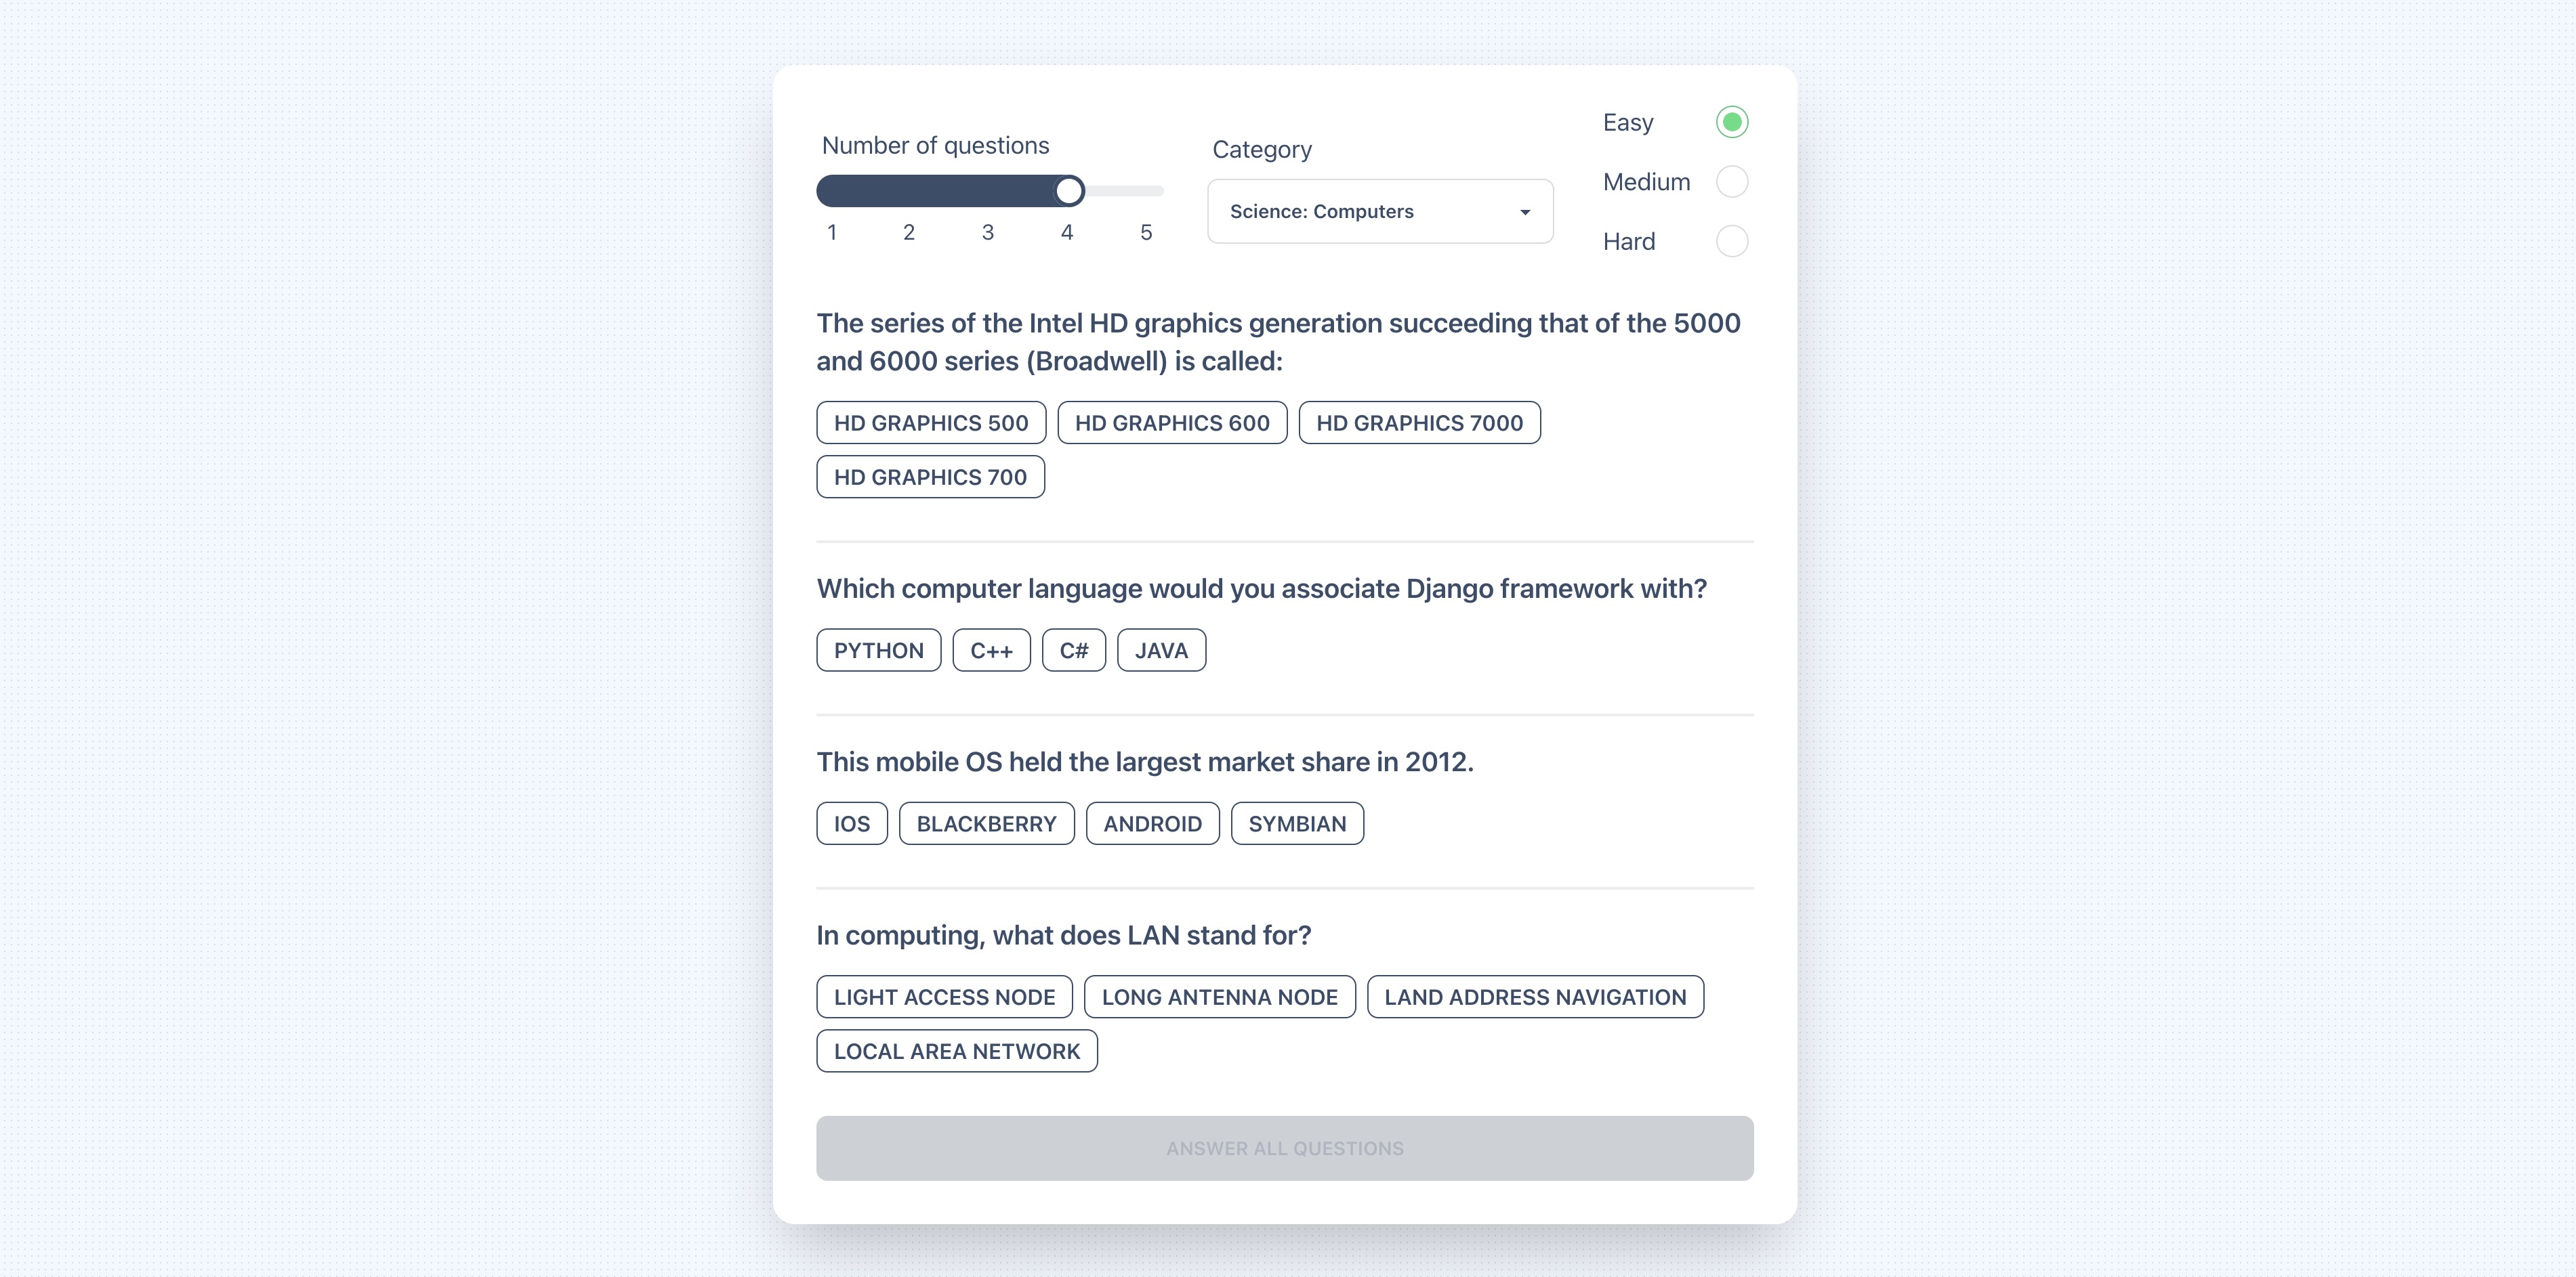Click the slider mark labeled 2
Image resolution: width=2576 pixels, height=1277 pixels.
909,232
